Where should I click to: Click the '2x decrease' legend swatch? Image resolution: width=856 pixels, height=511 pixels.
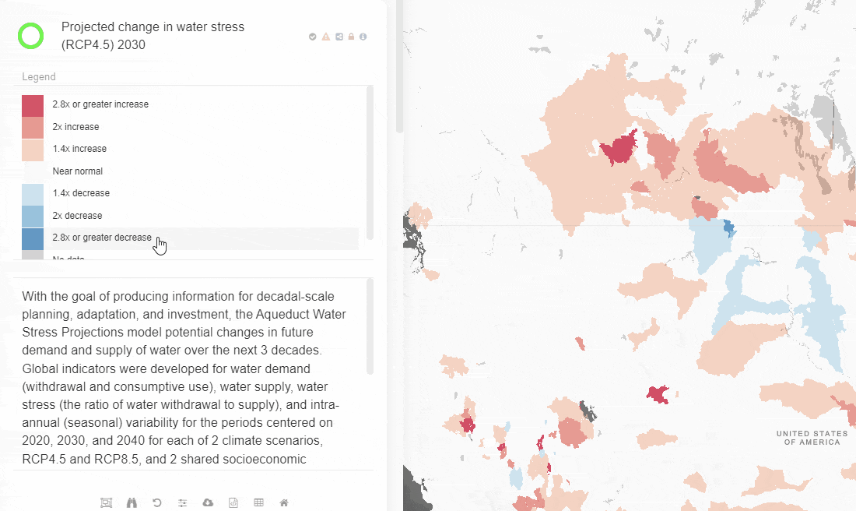pos(33,216)
